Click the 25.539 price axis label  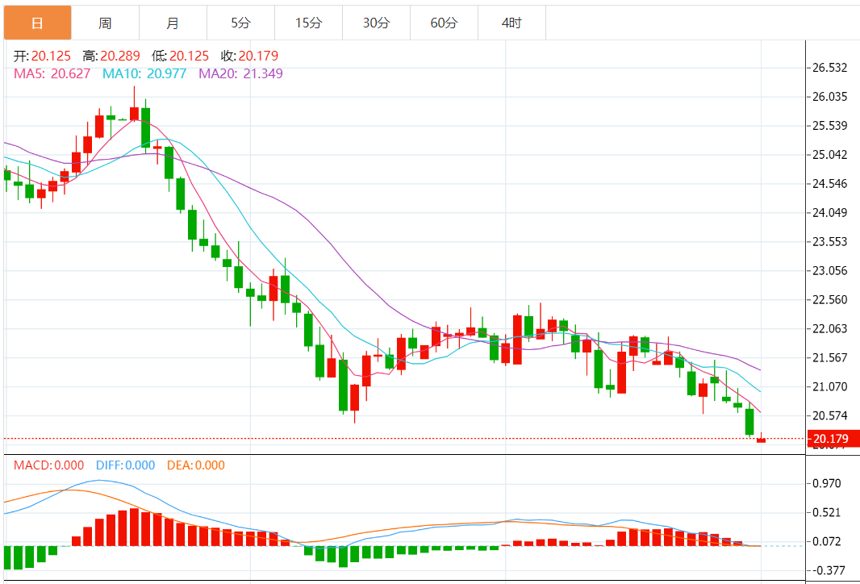[830, 126]
